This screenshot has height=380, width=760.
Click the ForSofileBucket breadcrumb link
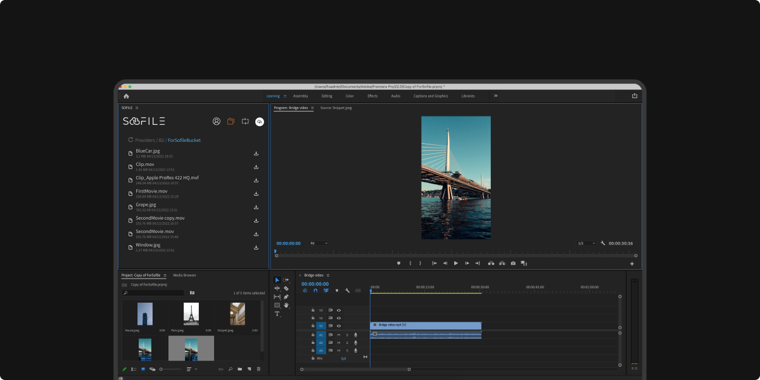pyautogui.click(x=184, y=140)
